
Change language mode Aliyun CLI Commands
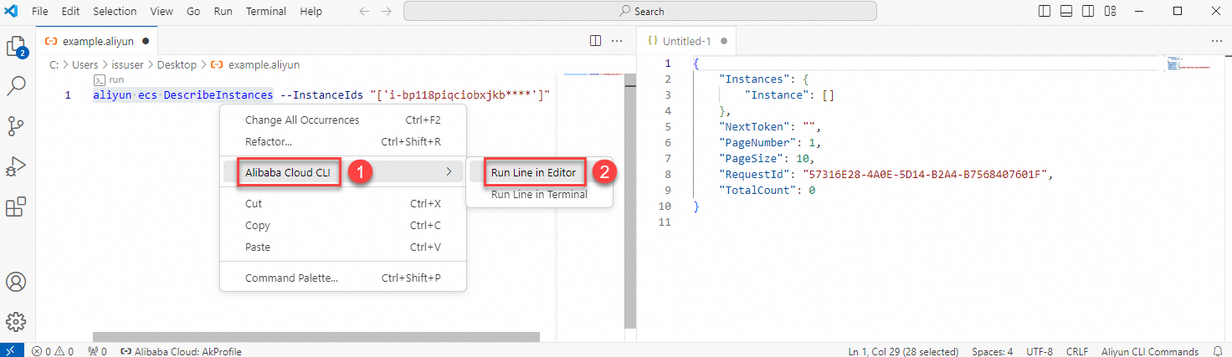tap(1150, 351)
